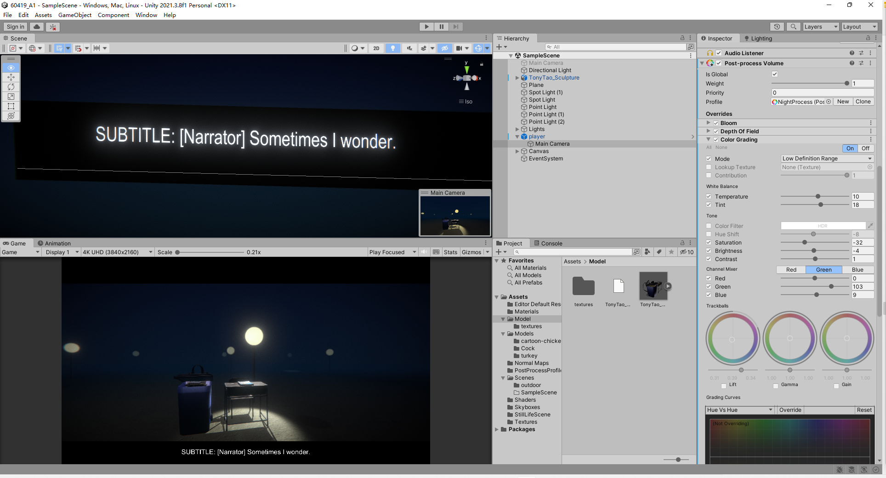Toggle scene lighting bulb icon
This screenshot has width=886, height=478.
[x=392, y=48]
